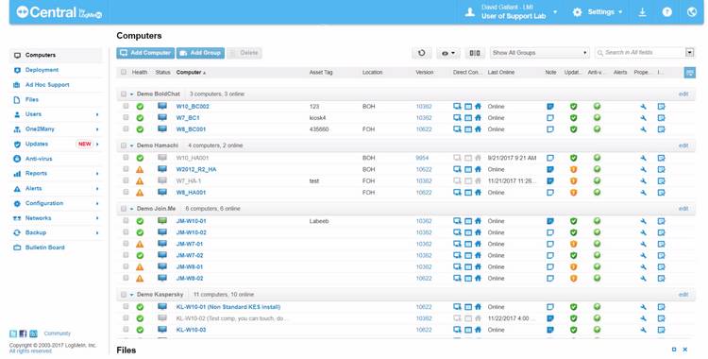Viewport: 708px width, 359px height.
Task: Click monitor status icon for JM-W7-02
Action: point(162,255)
